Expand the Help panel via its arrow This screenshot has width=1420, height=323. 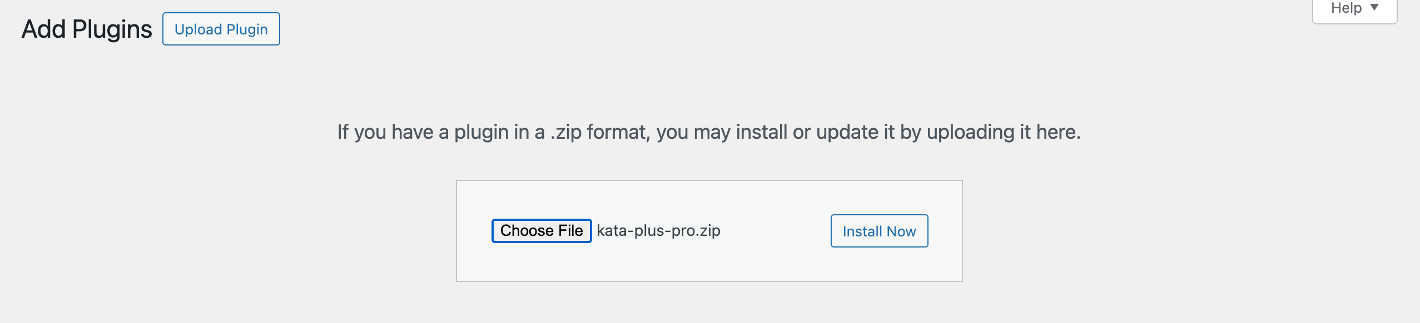[1374, 8]
